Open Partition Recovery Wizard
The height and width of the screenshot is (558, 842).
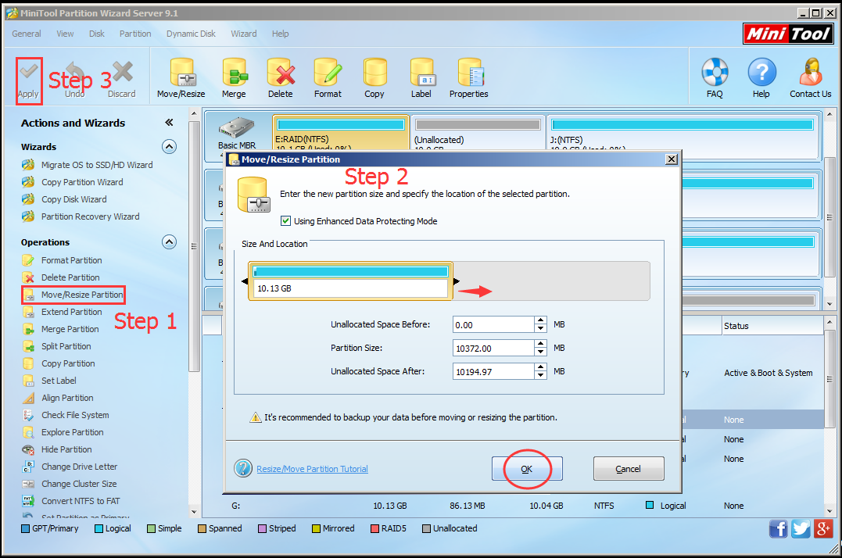90,216
